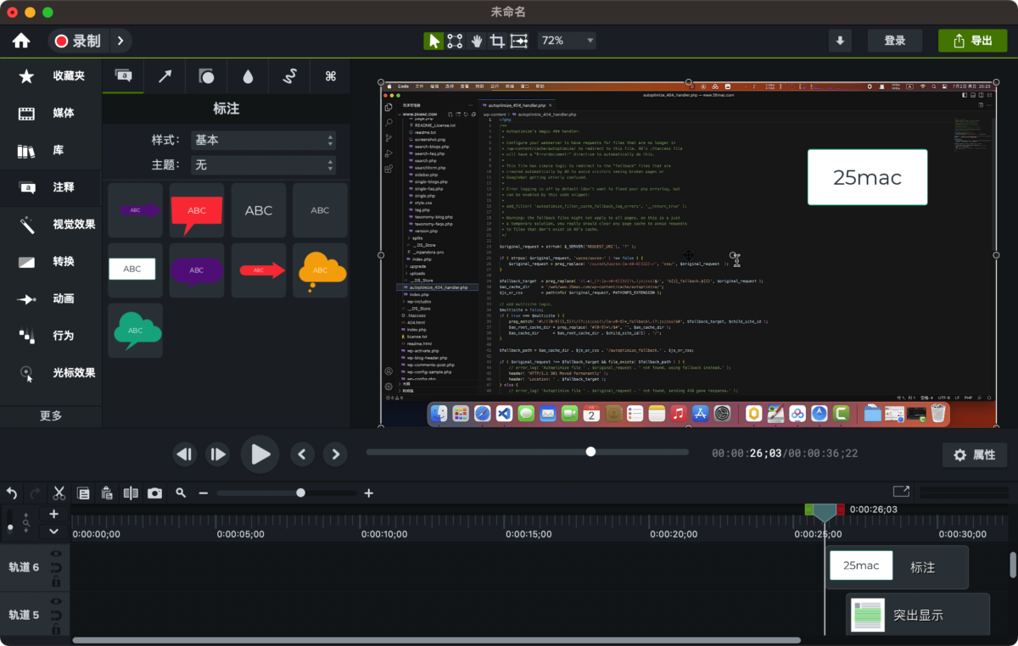Switch to the callouts annotation tab
This screenshot has height=646, width=1018.
coord(123,76)
